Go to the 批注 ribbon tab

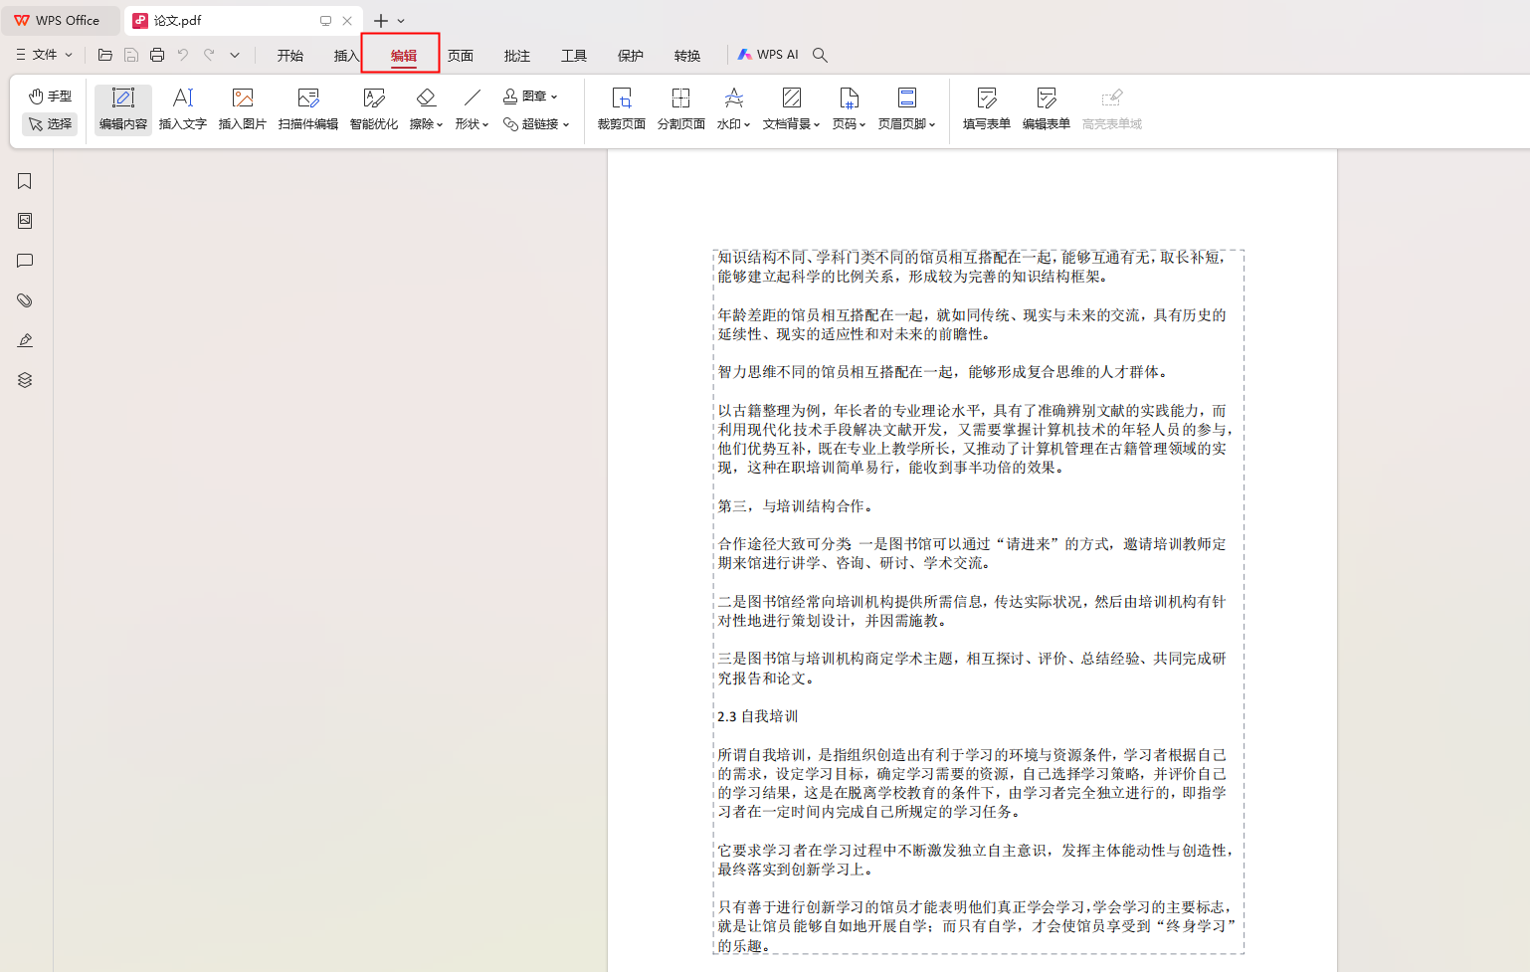(517, 56)
